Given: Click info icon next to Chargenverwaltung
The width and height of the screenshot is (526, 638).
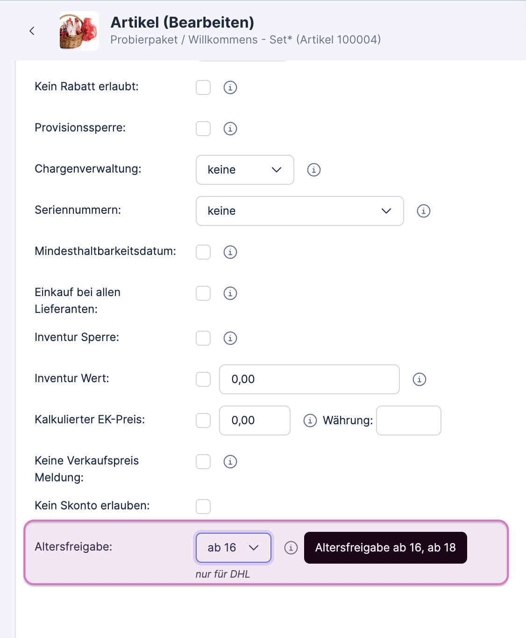Looking at the screenshot, I should point(314,170).
